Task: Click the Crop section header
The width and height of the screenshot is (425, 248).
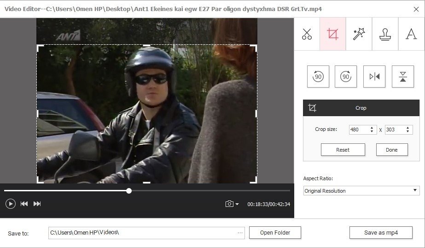Action: pos(361,108)
